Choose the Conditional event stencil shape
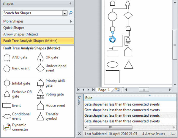The width and height of the screenshot is (178, 138). tap(7, 116)
